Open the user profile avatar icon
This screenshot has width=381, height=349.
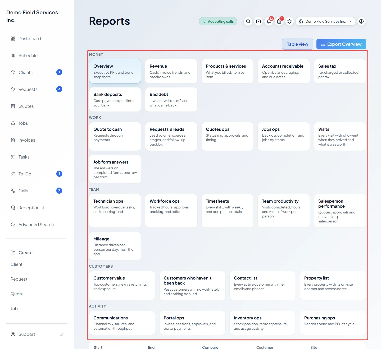tap(361, 21)
